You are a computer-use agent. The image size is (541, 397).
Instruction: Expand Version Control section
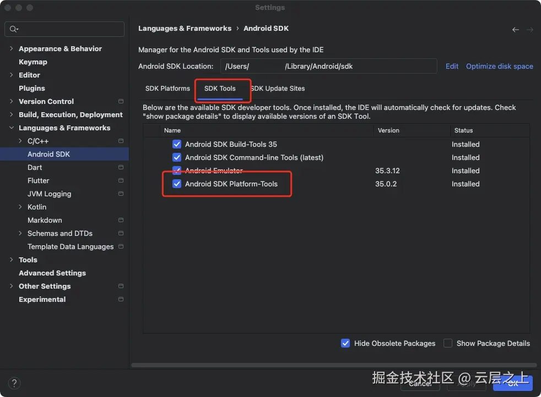coord(12,101)
